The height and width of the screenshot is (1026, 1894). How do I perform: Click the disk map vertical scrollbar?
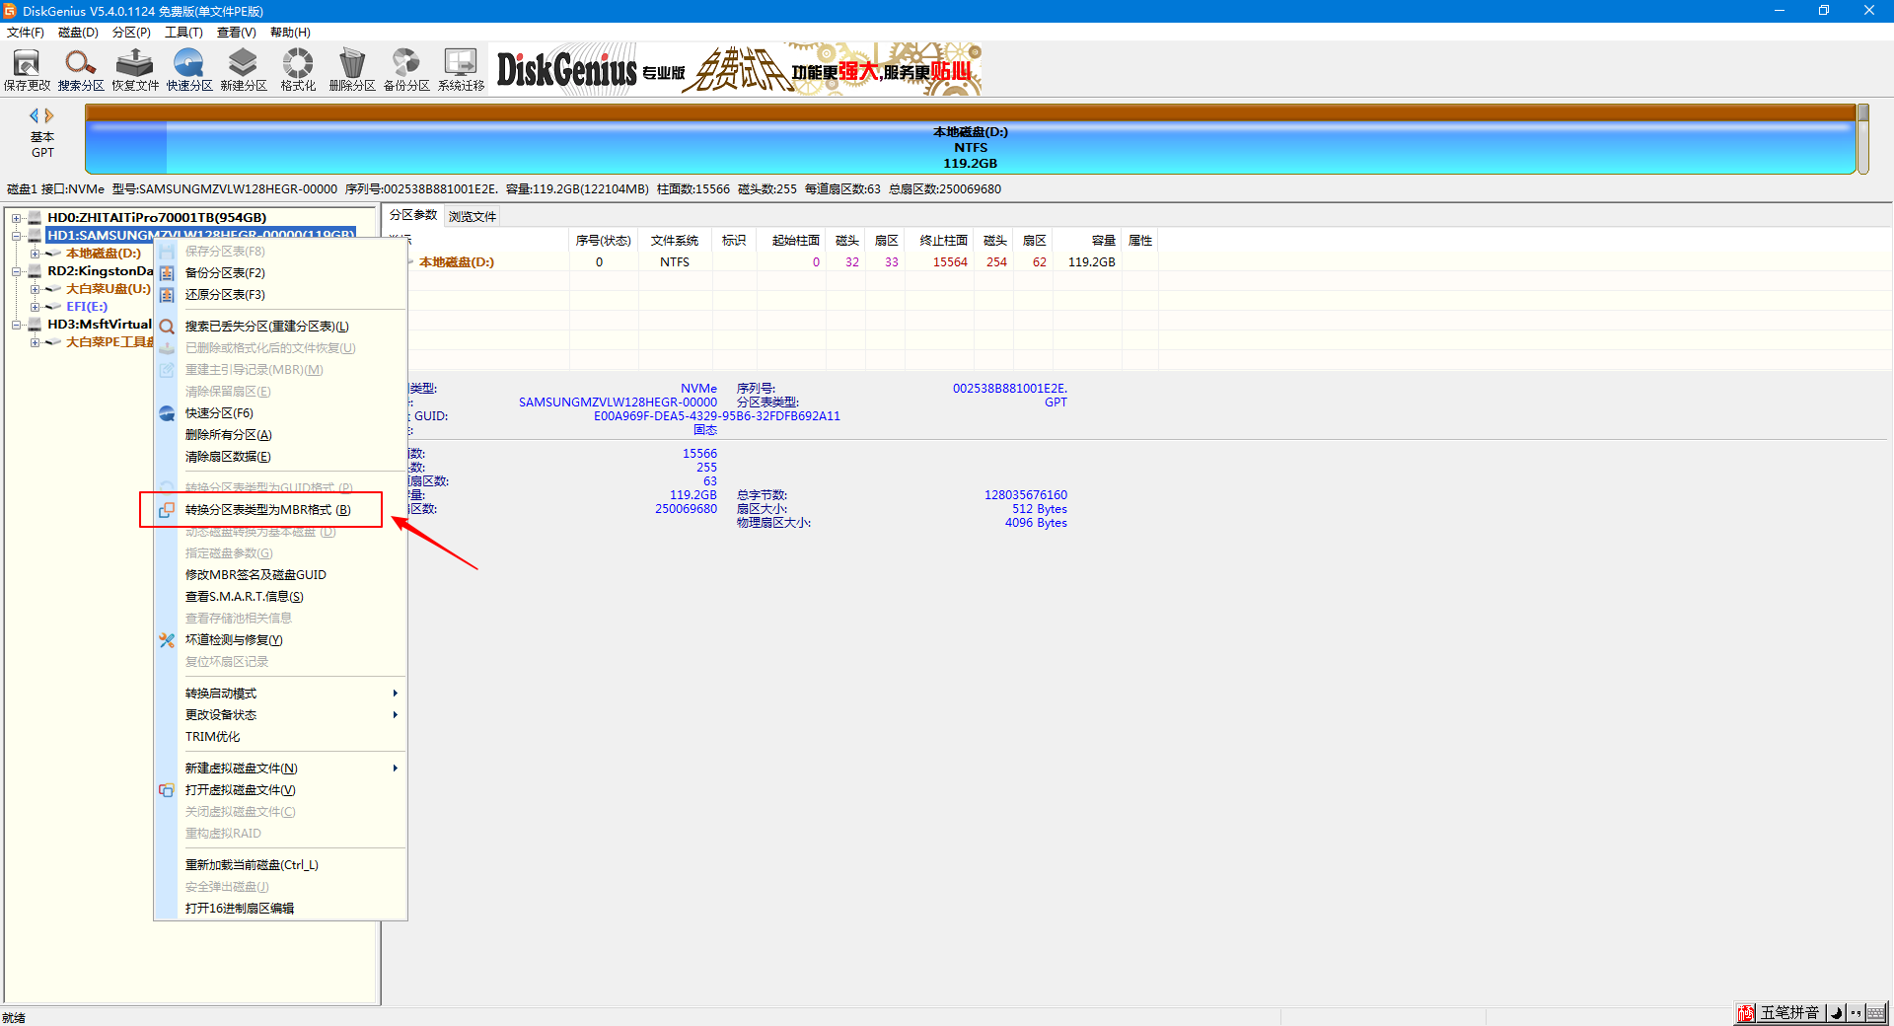[1863, 139]
